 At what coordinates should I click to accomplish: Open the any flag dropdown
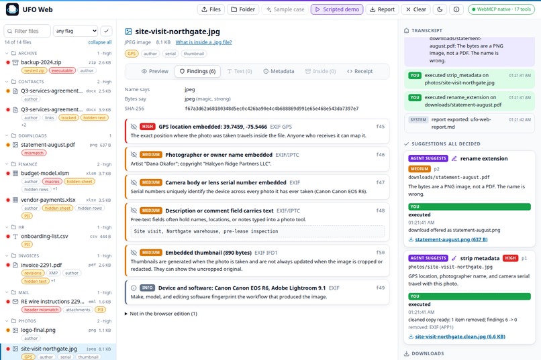point(76,31)
